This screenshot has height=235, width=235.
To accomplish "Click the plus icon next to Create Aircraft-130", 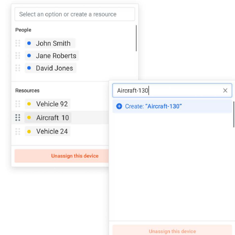I will coord(119,106).
